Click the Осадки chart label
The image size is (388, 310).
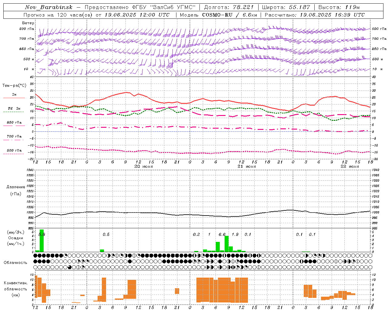(x=16, y=238)
